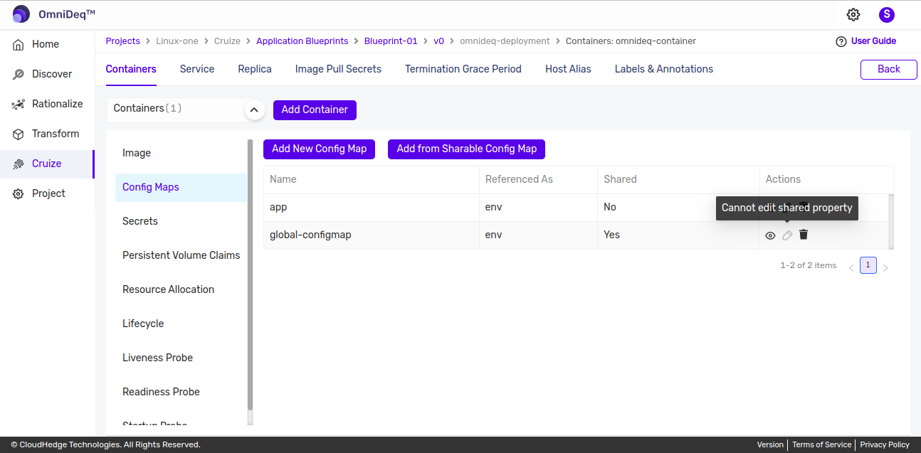The width and height of the screenshot is (921, 453).
Task: Click Referenced As column header
Action: (x=539, y=179)
